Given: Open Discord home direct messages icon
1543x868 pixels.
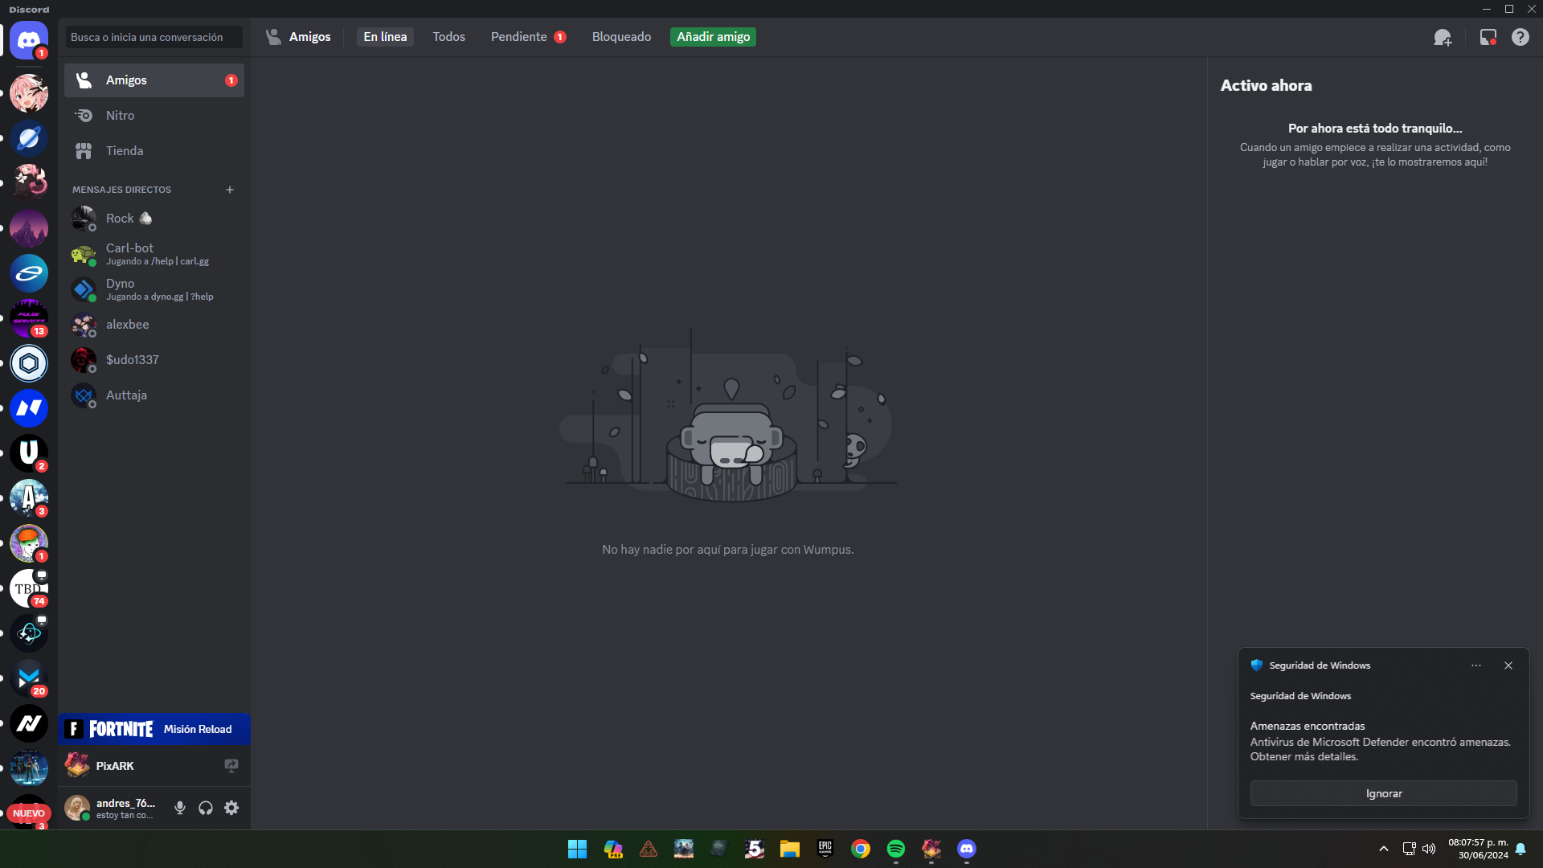Looking at the screenshot, I should (29, 39).
